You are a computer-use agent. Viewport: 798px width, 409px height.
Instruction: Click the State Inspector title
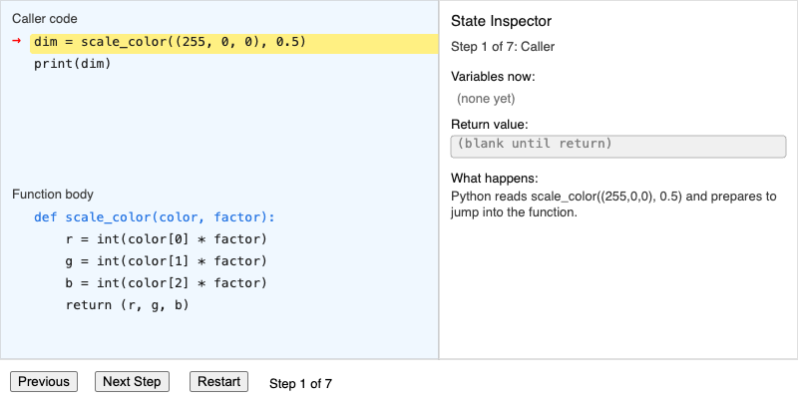[x=502, y=21]
